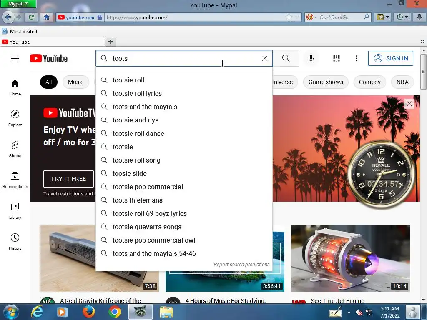
Task: Choose suggestion 'tootsie guevarra songs'
Action: click(184, 227)
